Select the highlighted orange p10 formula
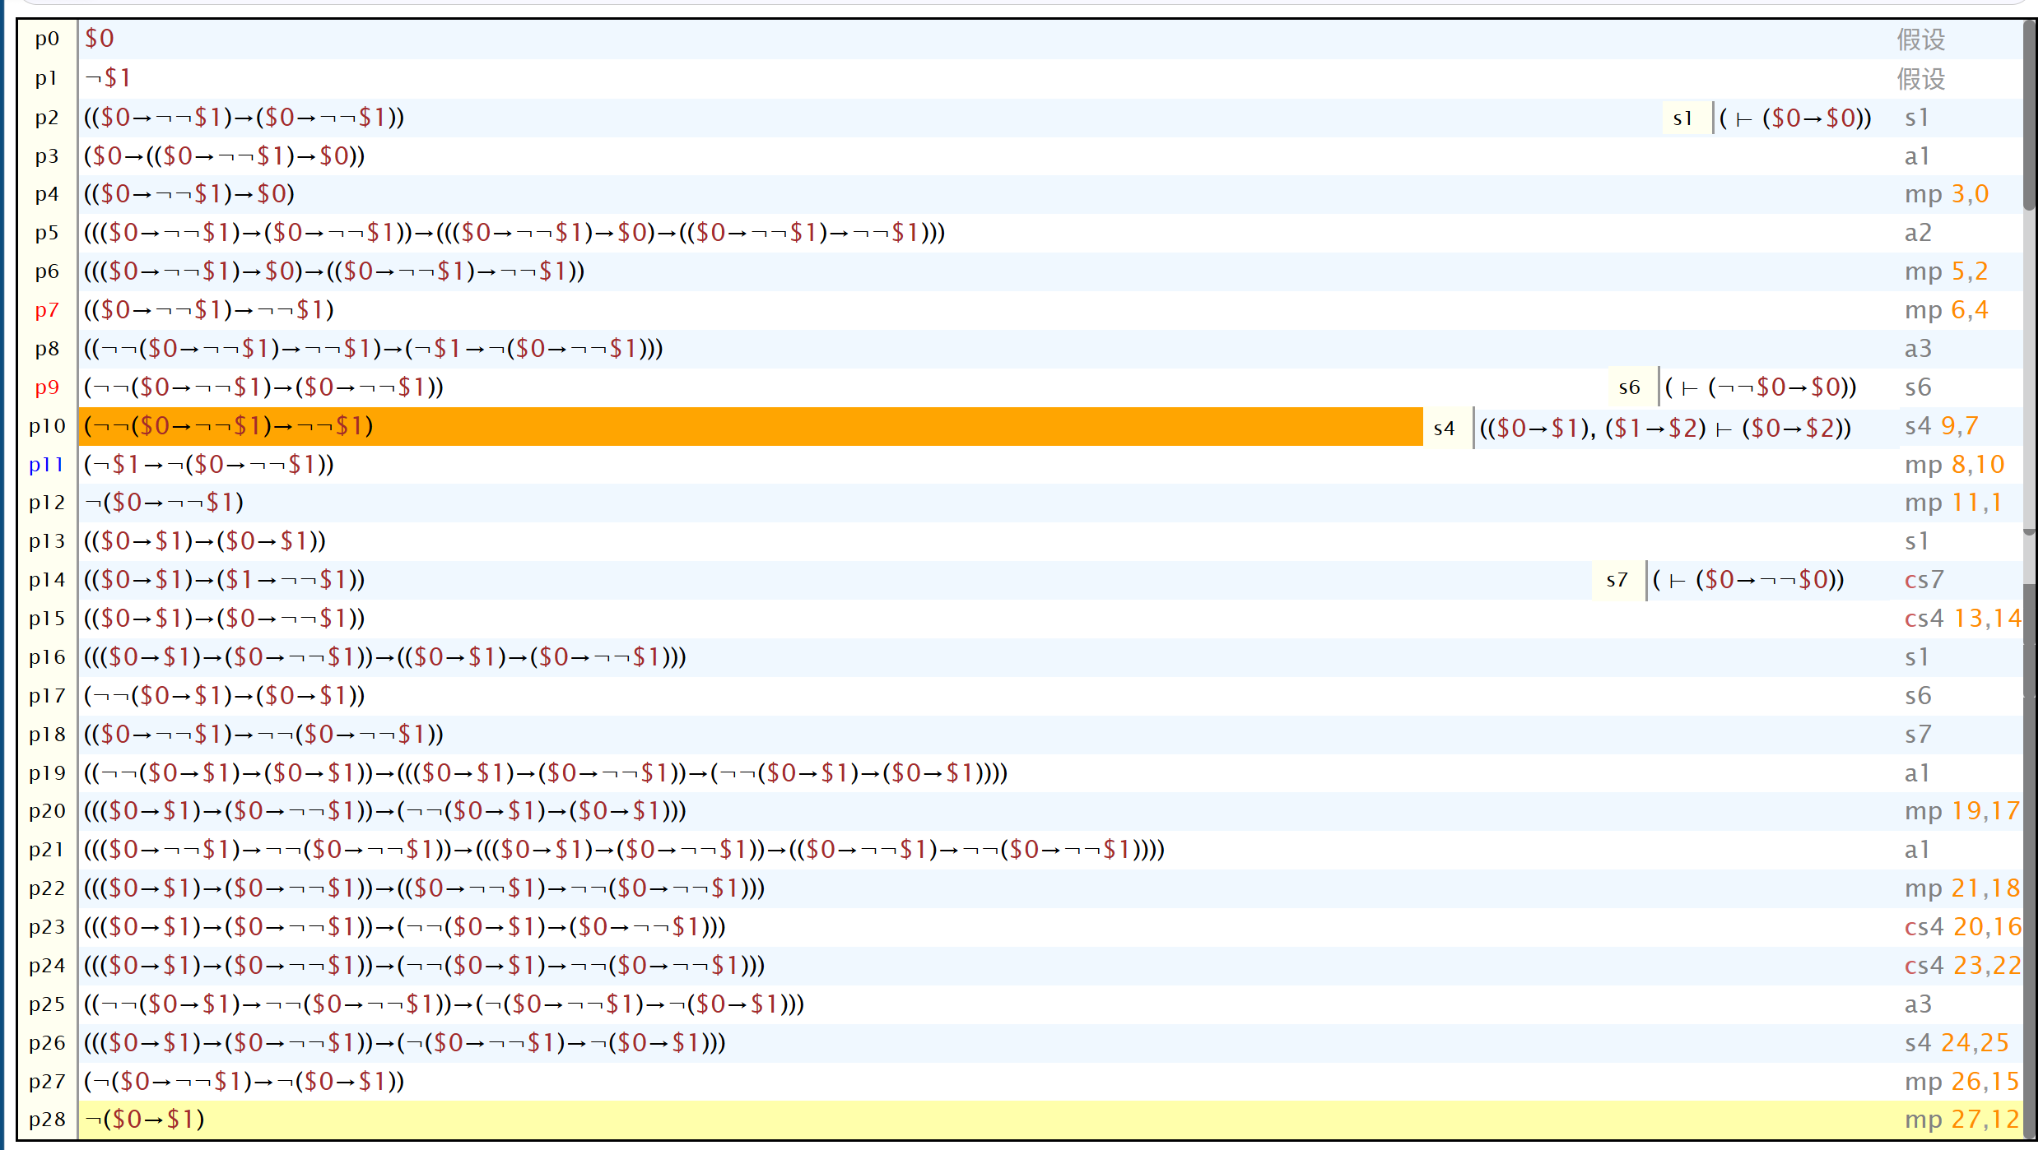The width and height of the screenshot is (2043, 1150). pyautogui.click(x=229, y=426)
